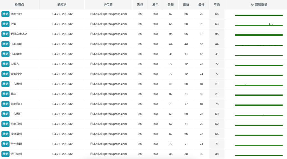Click the response IP in the 河南郑州 row
The height and width of the screenshot is (159, 287).
click(x=62, y=124)
